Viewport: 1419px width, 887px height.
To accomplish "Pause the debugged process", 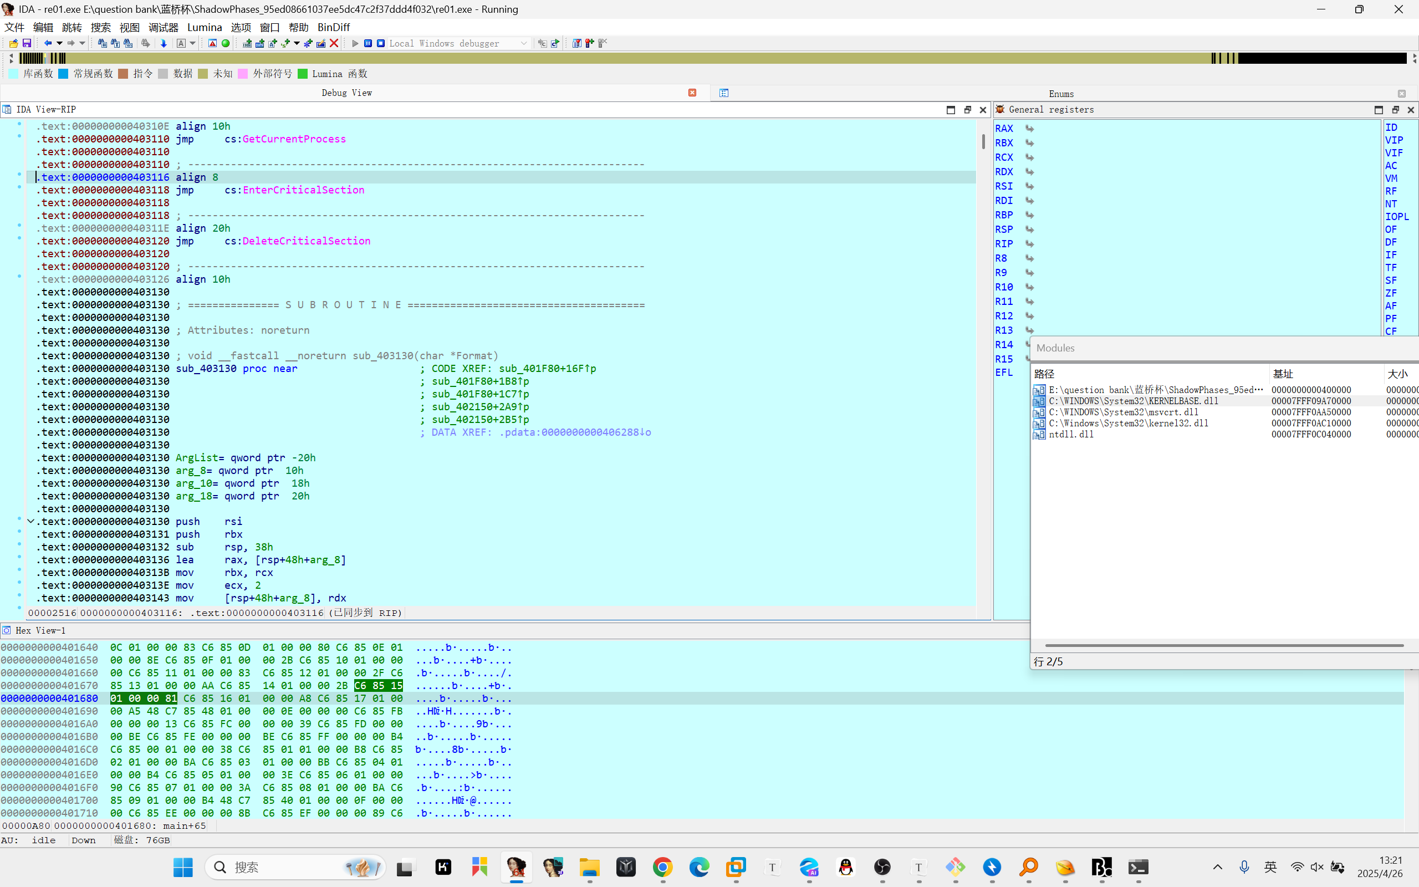I will 367,43.
